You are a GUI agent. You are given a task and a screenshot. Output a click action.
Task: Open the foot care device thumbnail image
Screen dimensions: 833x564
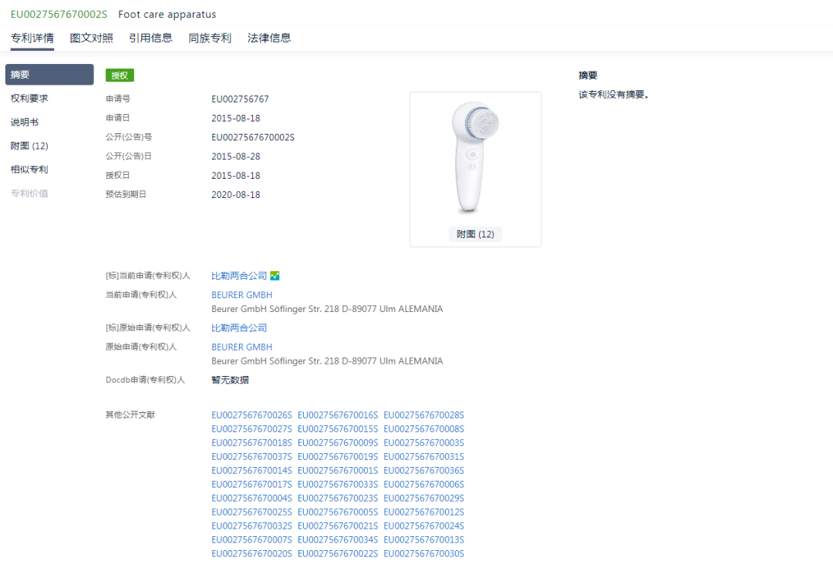[475, 158]
